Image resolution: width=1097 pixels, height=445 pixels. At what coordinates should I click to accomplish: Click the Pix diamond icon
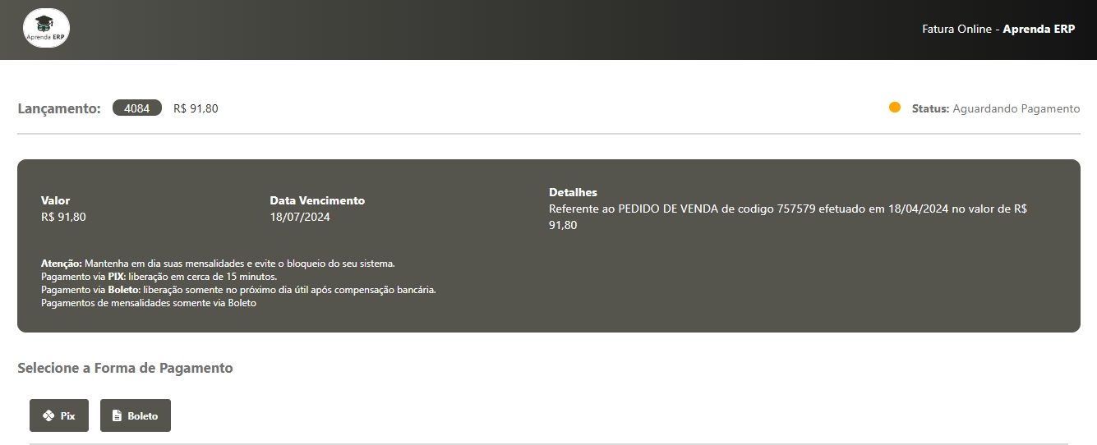click(48, 415)
